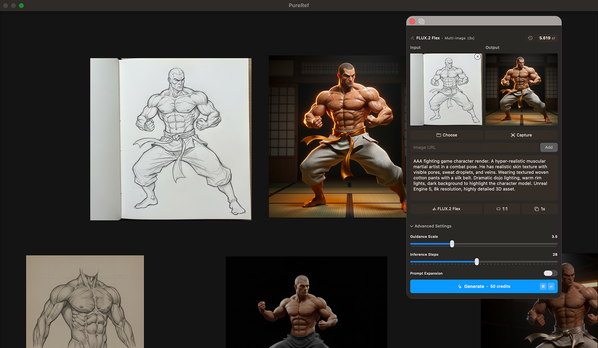
Task: Click the Add button beside the Image URL field
Action: pyautogui.click(x=549, y=147)
